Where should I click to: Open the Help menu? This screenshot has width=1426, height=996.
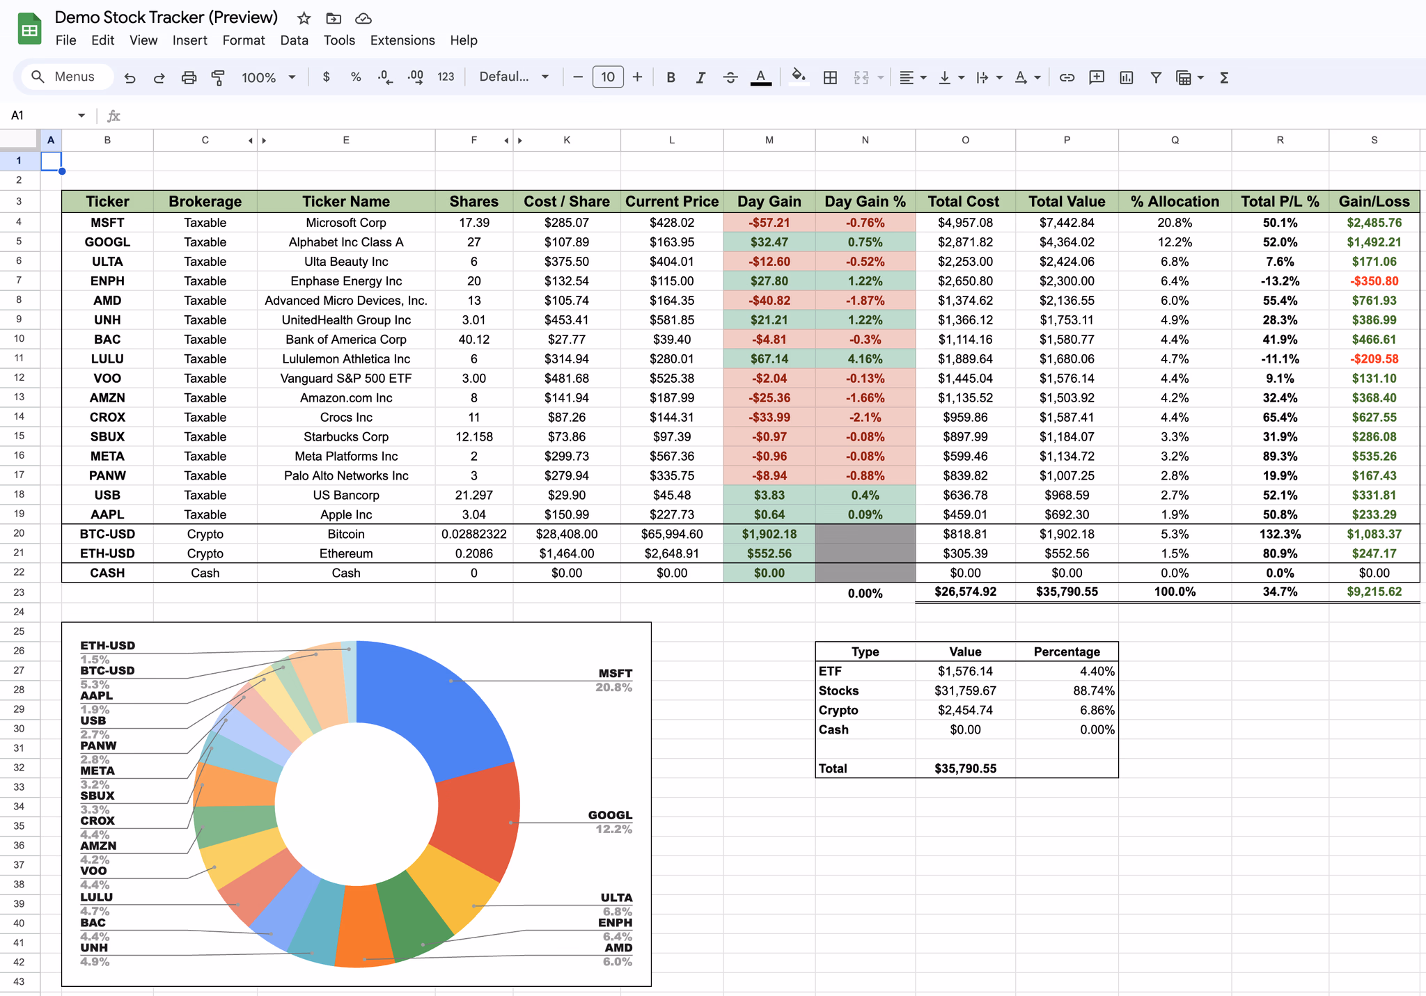(464, 40)
